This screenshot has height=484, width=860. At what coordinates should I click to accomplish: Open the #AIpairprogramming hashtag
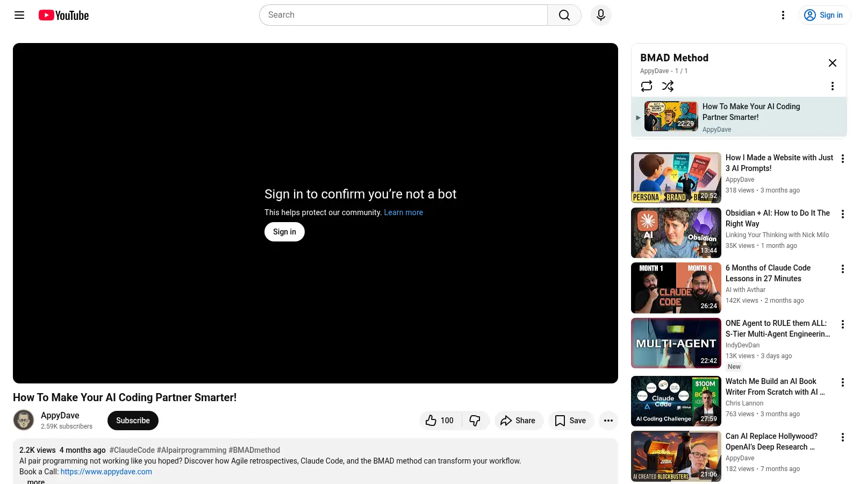point(191,450)
